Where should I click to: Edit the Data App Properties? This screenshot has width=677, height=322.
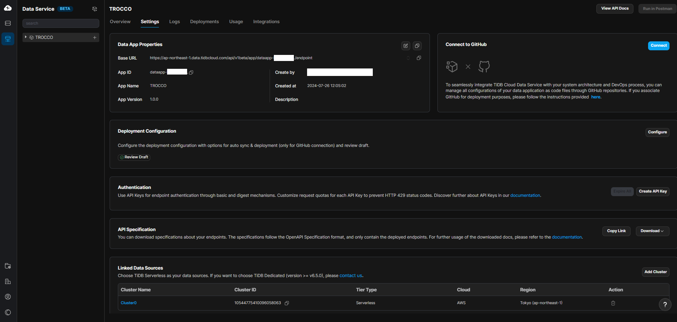[406, 46]
